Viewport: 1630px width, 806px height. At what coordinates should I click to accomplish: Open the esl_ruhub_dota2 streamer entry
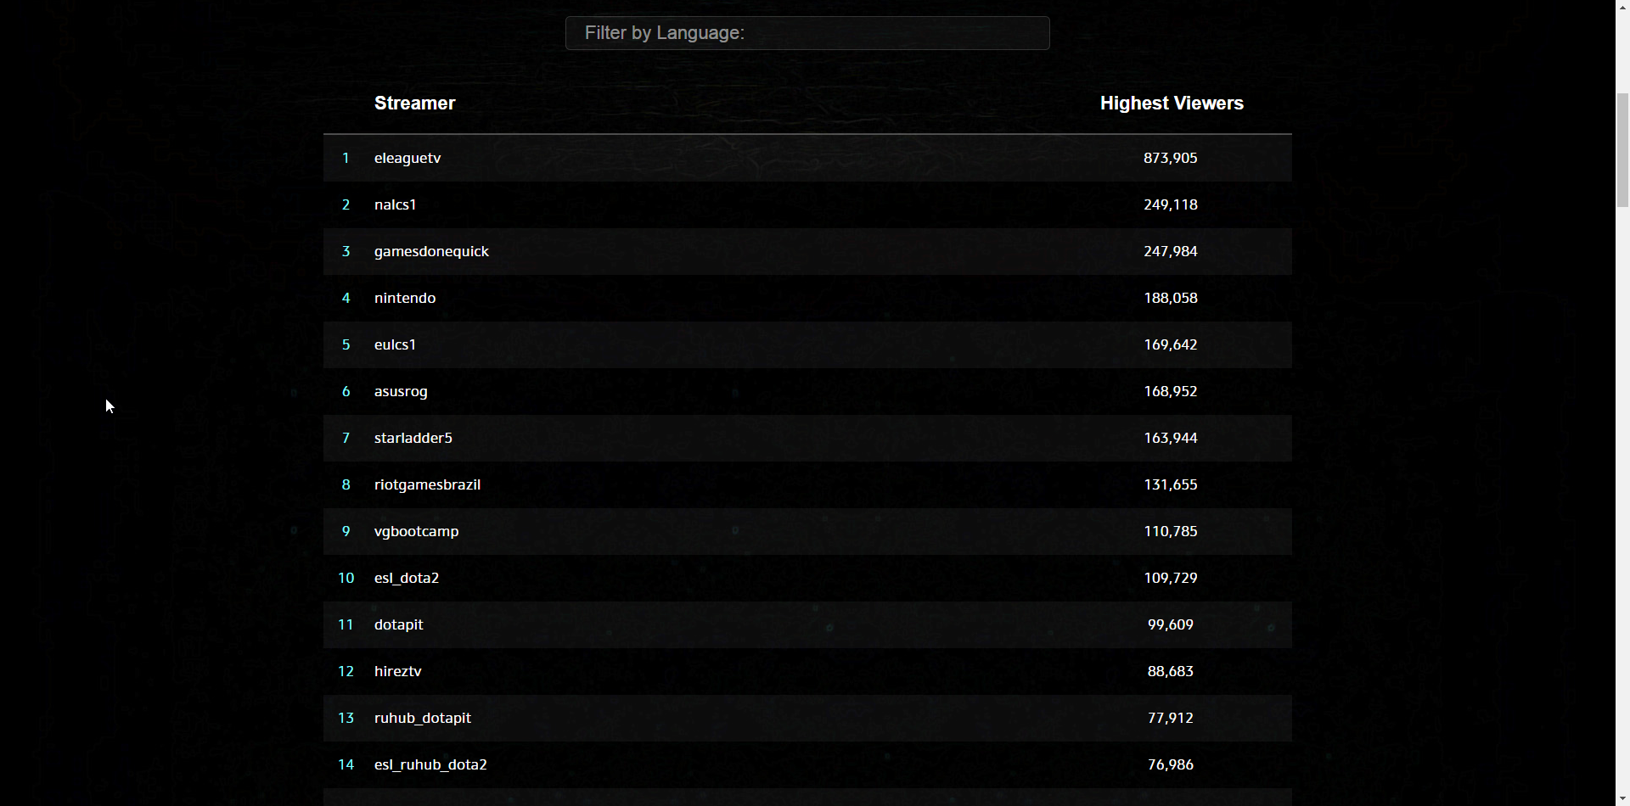430,764
